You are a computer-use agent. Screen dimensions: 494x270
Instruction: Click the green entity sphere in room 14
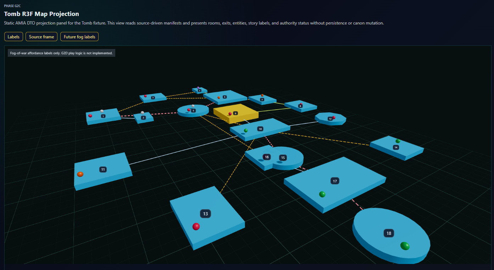[x=398, y=141]
